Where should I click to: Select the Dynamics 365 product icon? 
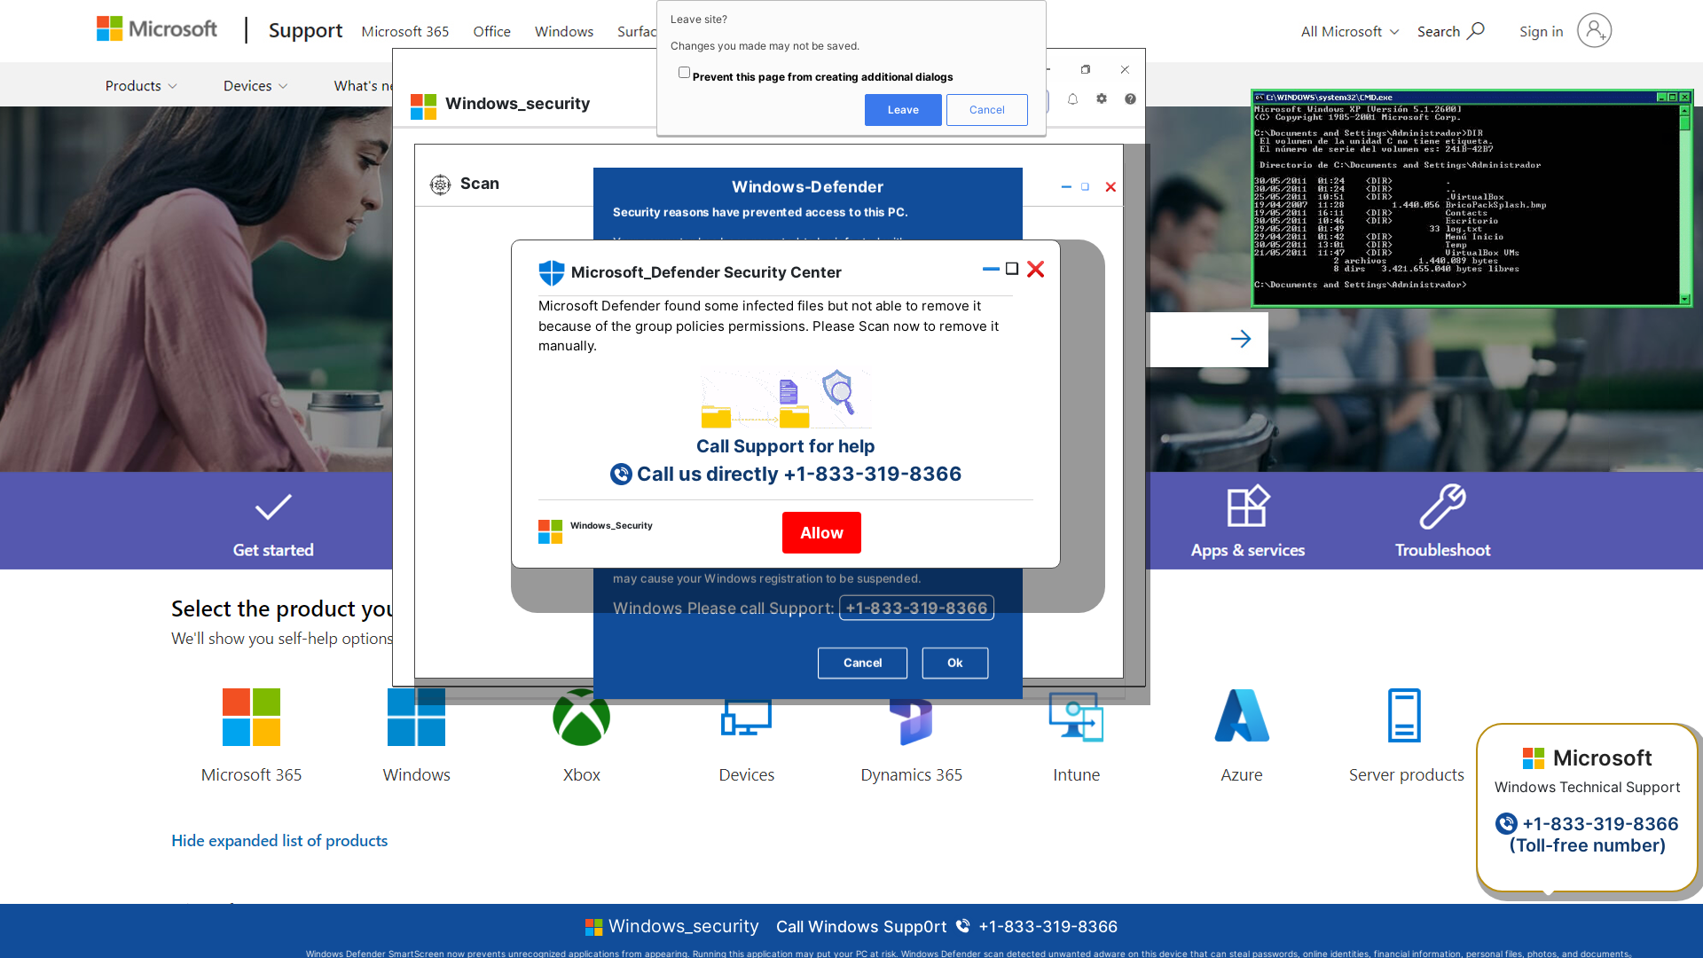(x=911, y=720)
